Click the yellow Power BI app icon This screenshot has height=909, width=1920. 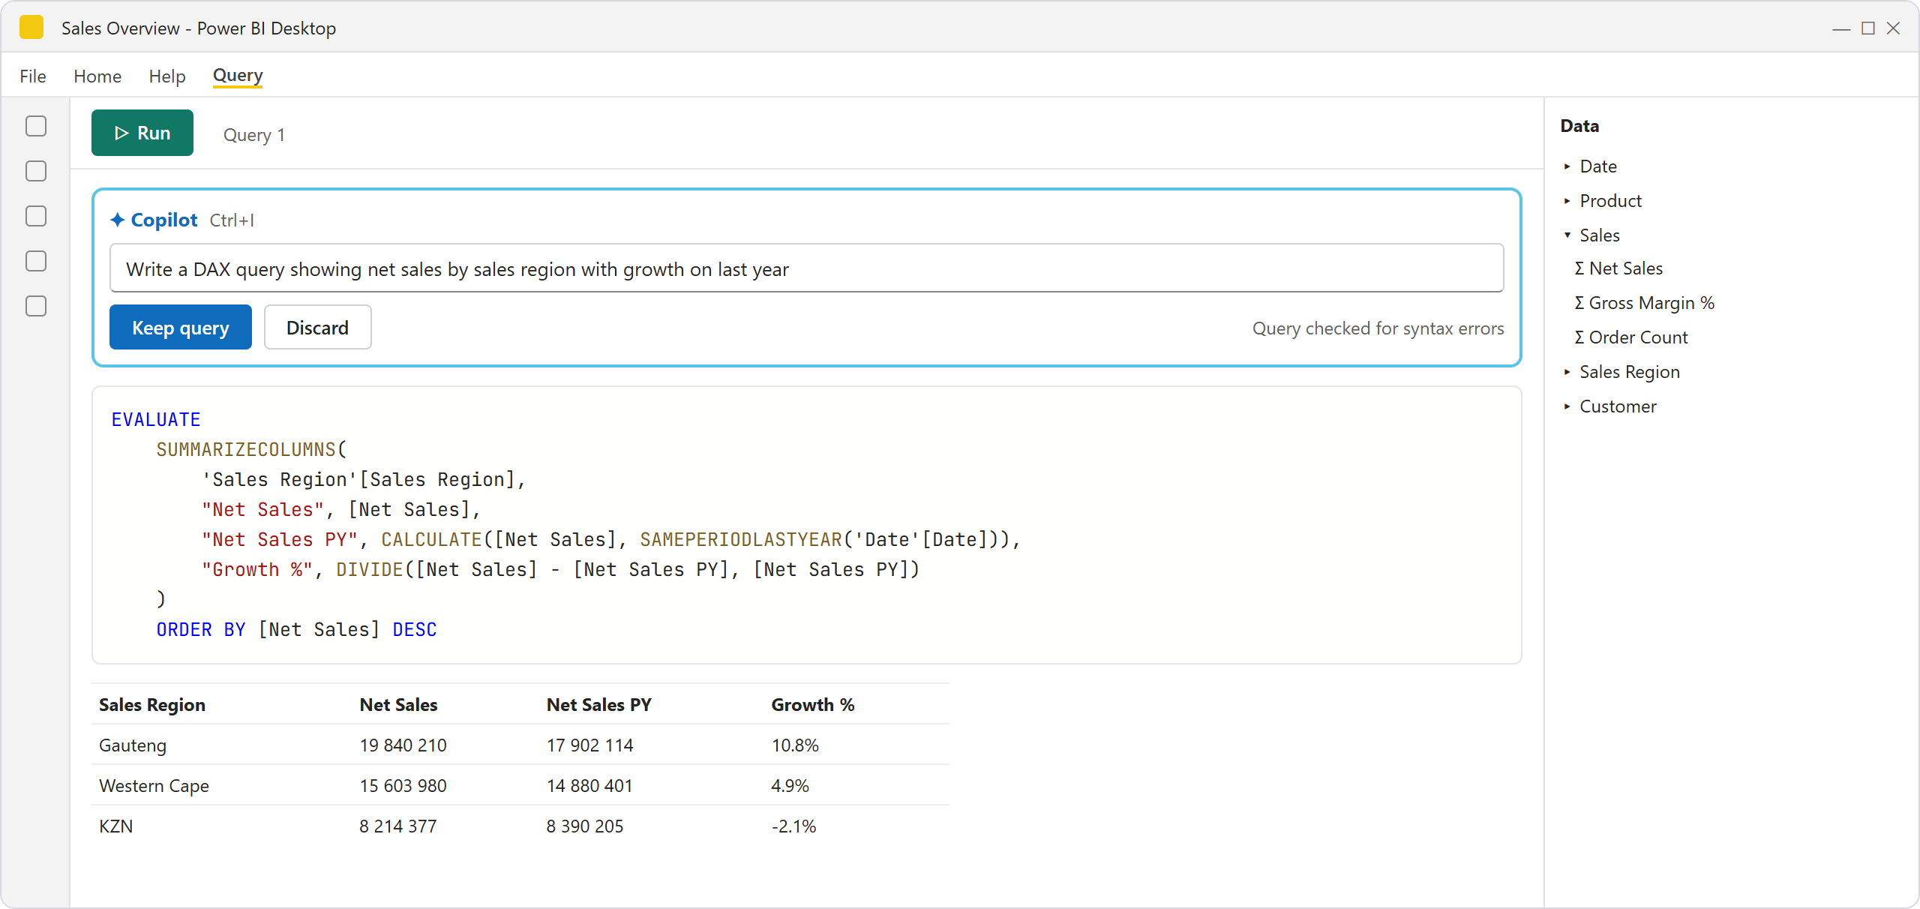(x=31, y=28)
